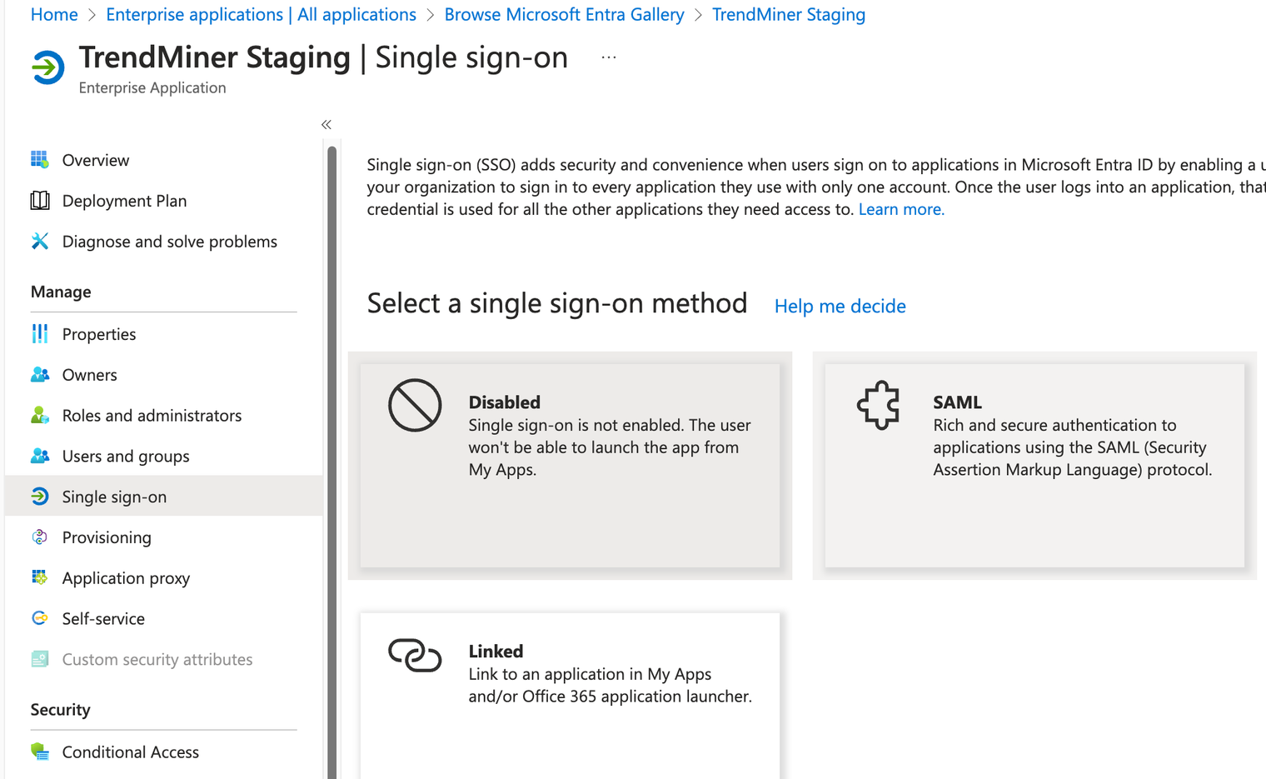
Task: Click the sidebar vertical scrollbar
Action: pos(331,458)
